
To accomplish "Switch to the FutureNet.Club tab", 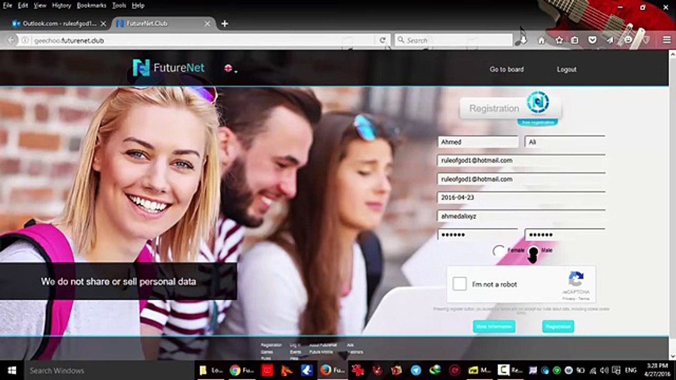I will [163, 24].
